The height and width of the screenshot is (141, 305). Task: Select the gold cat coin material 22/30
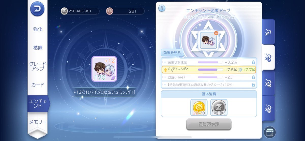click(x=199, y=107)
